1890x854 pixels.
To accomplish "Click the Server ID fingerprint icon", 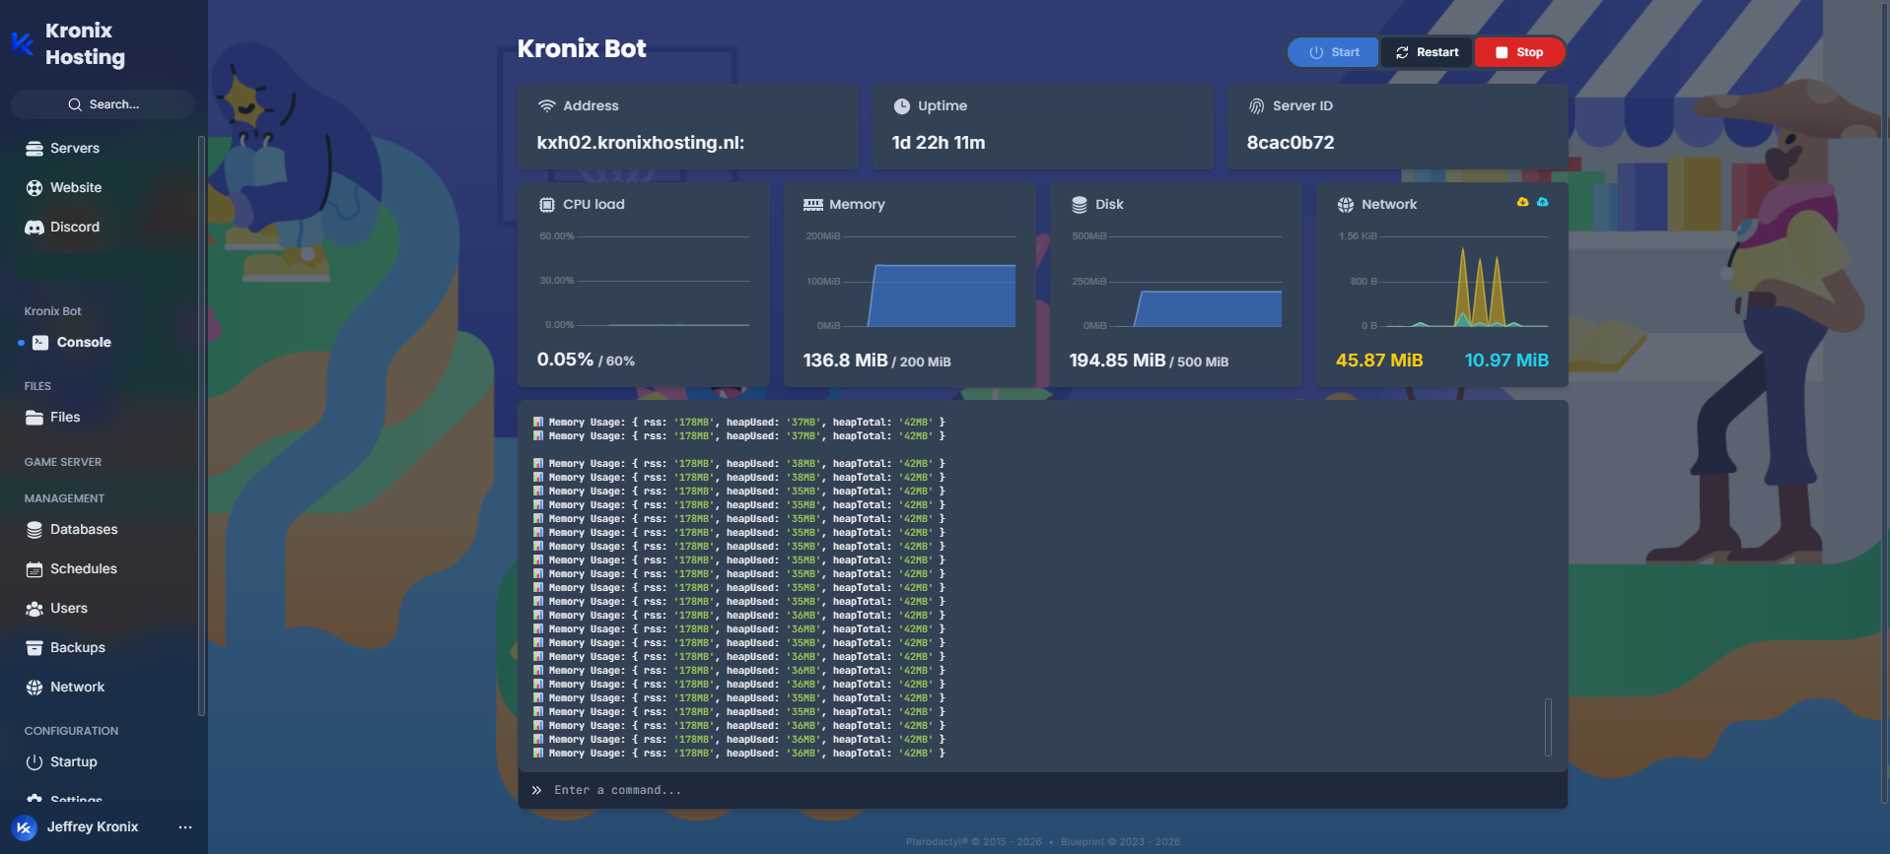I will pyautogui.click(x=1256, y=105).
